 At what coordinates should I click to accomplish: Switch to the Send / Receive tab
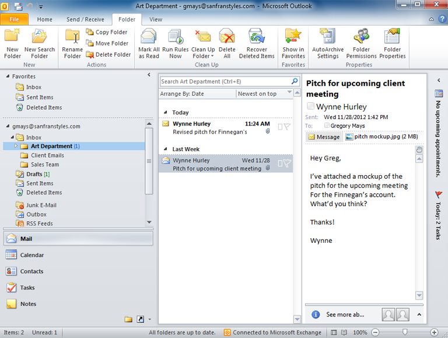coord(85,19)
